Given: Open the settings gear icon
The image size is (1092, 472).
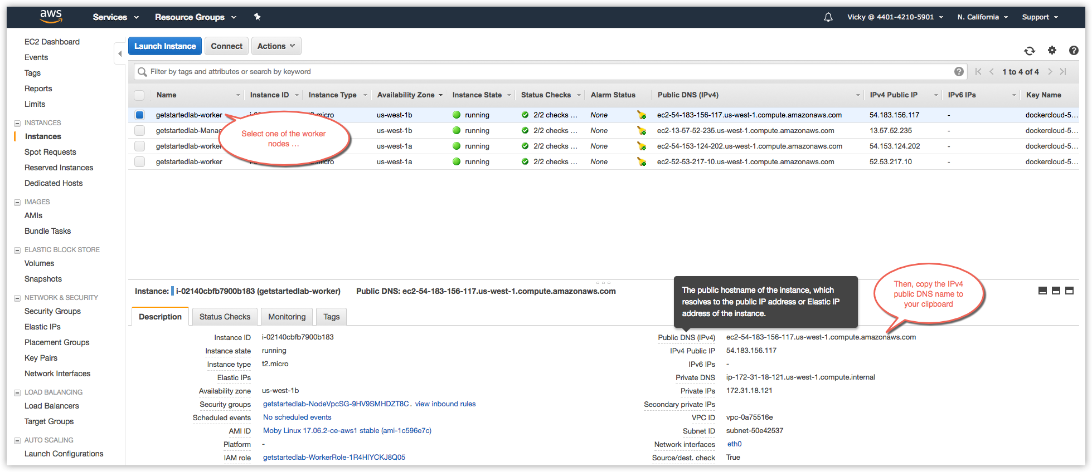Looking at the screenshot, I should (x=1052, y=51).
